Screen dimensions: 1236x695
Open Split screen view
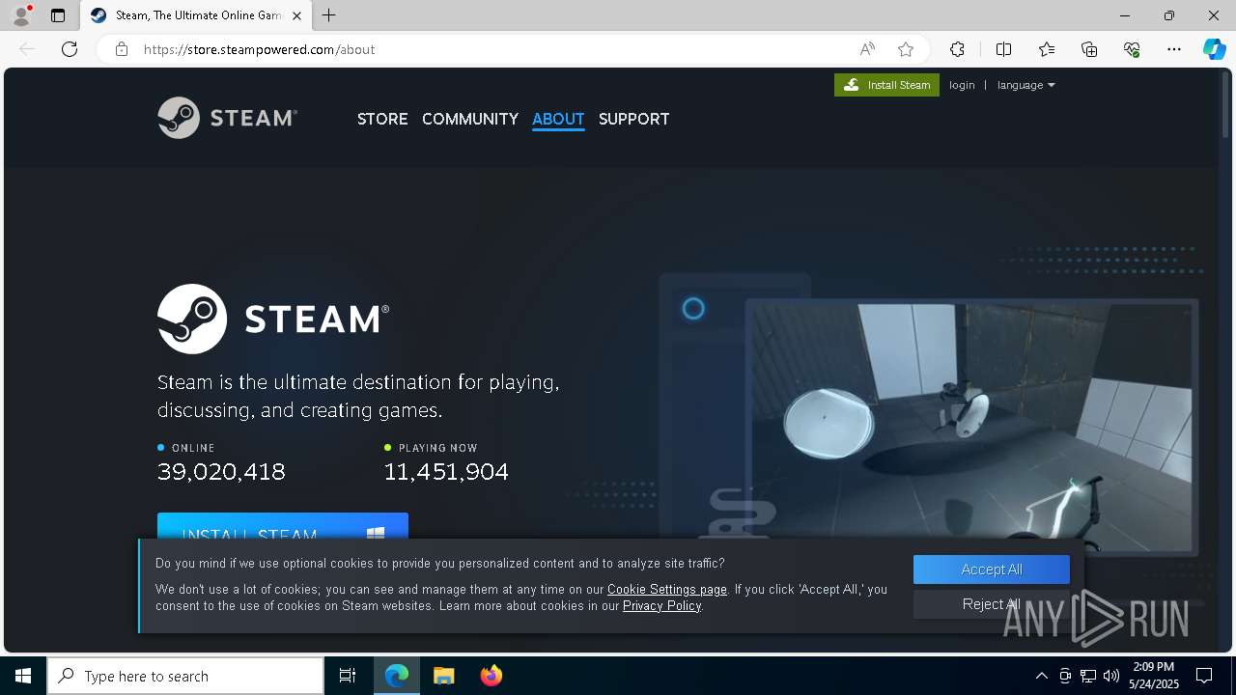[1003, 49]
